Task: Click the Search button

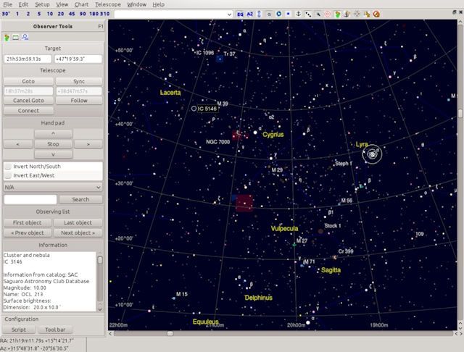Action: click(x=80, y=199)
